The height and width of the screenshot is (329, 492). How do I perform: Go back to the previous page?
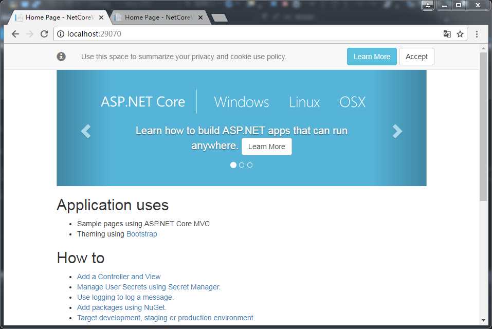pos(15,34)
